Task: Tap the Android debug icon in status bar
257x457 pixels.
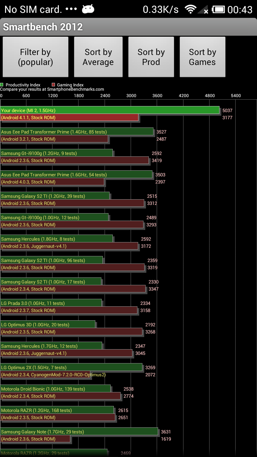Action: click(88, 9)
